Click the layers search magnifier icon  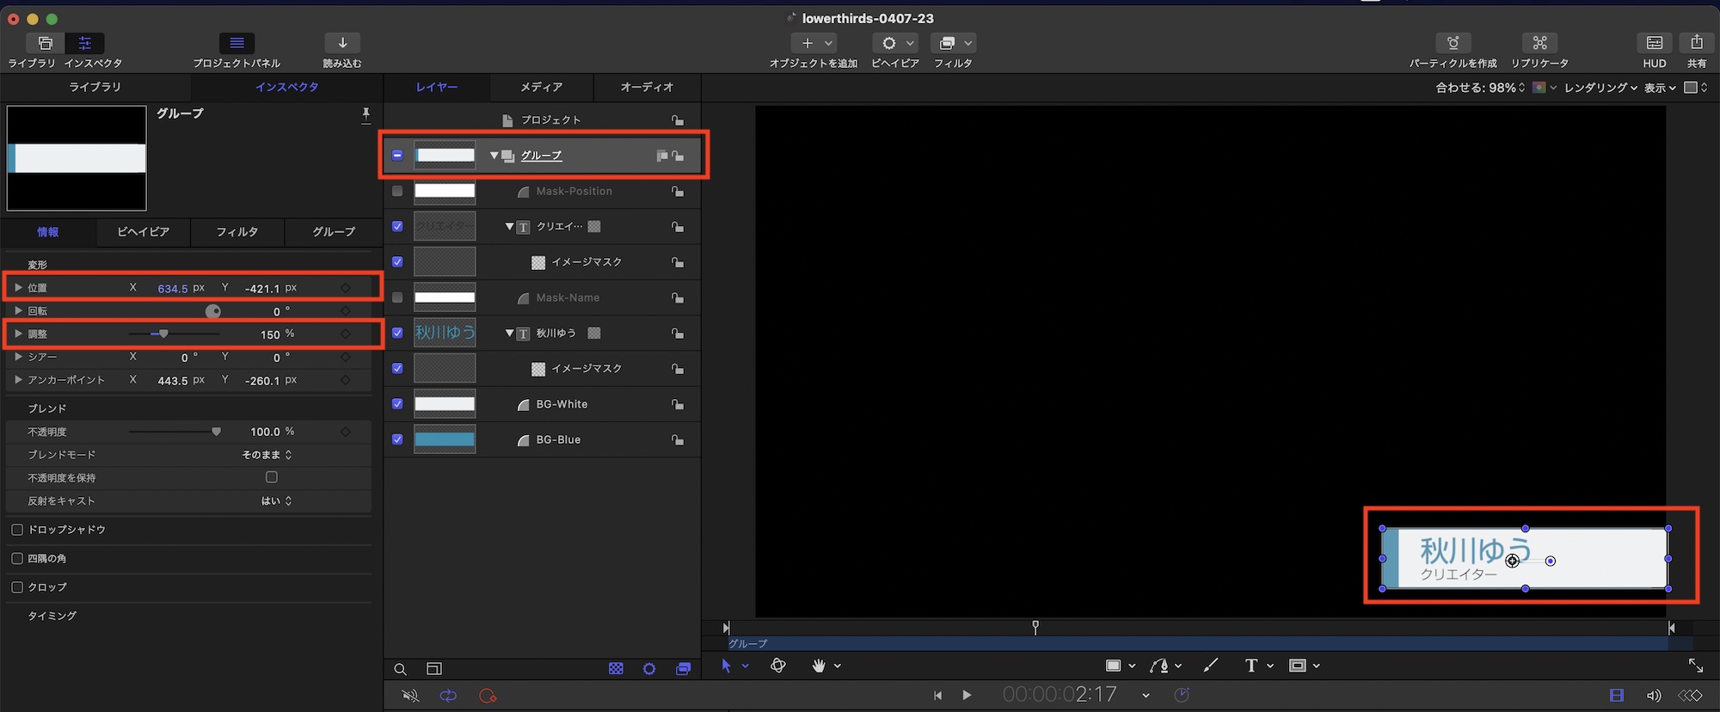(x=401, y=669)
